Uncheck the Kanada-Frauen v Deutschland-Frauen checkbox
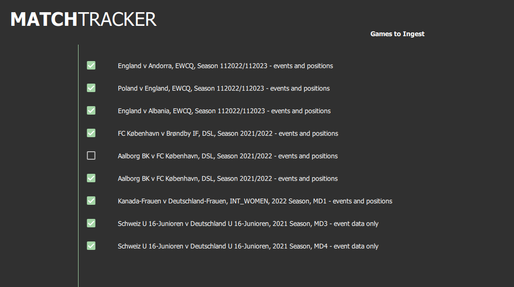The image size is (514, 287). 91,201
